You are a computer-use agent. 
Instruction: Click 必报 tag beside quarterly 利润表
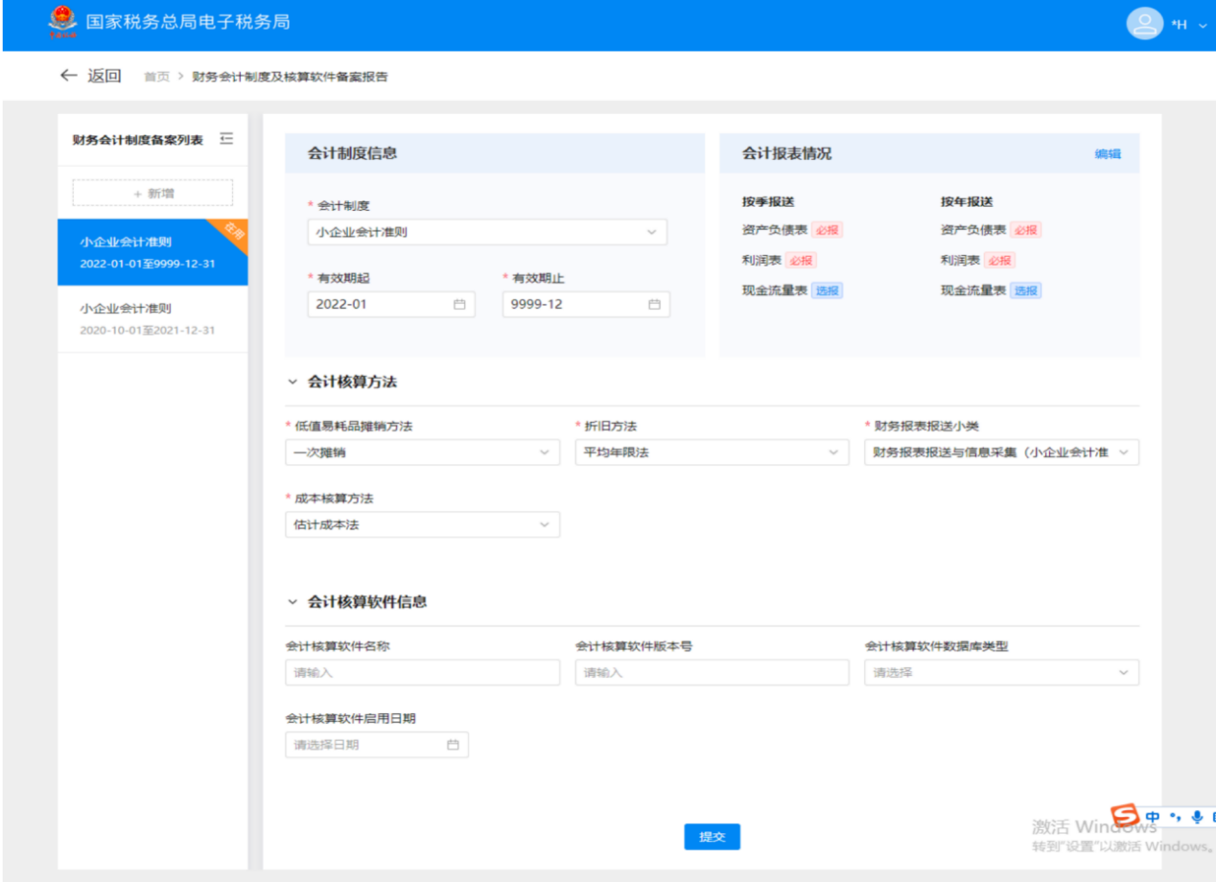tap(801, 260)
